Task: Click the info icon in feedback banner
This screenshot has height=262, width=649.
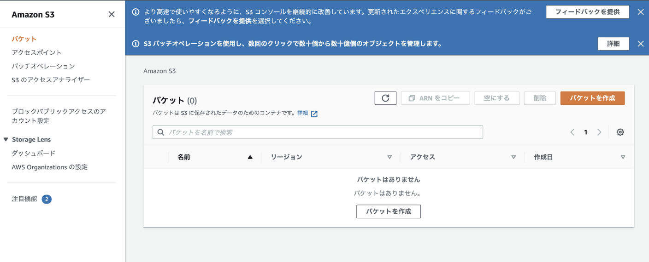Action: pyautogui.click(x=136, y=12)
